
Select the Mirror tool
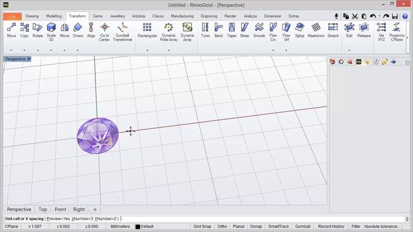(65, 30)
